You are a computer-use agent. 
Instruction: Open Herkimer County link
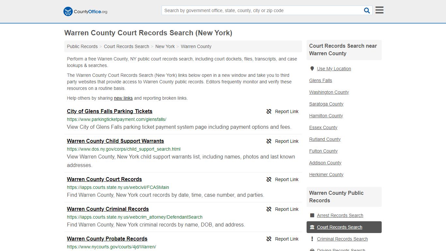326,175
